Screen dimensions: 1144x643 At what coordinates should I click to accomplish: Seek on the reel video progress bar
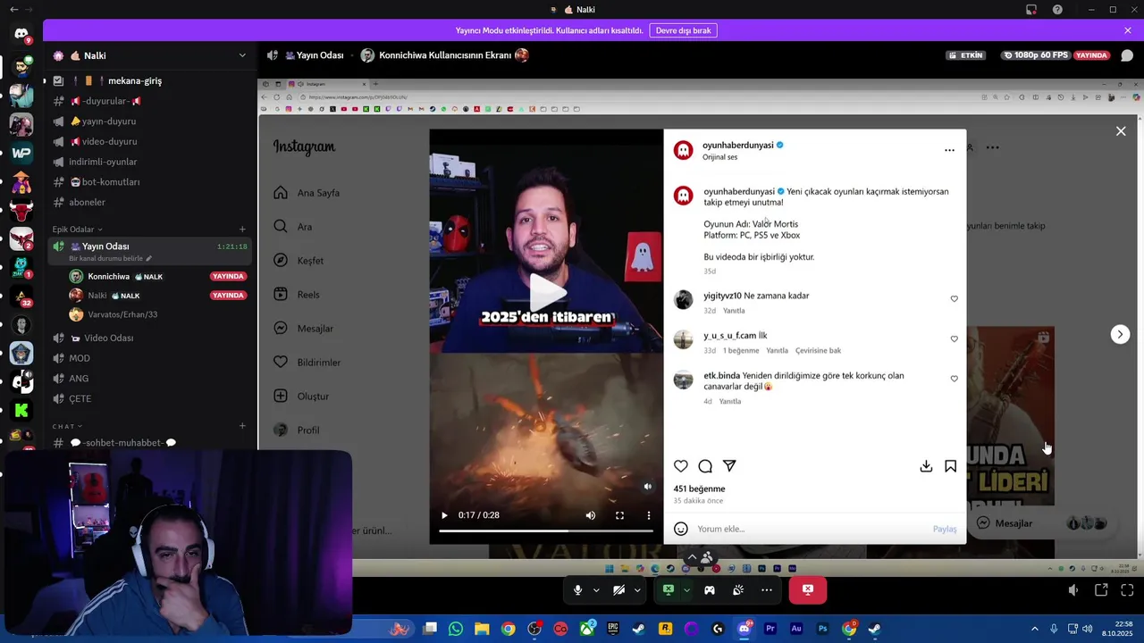[546, 530]
